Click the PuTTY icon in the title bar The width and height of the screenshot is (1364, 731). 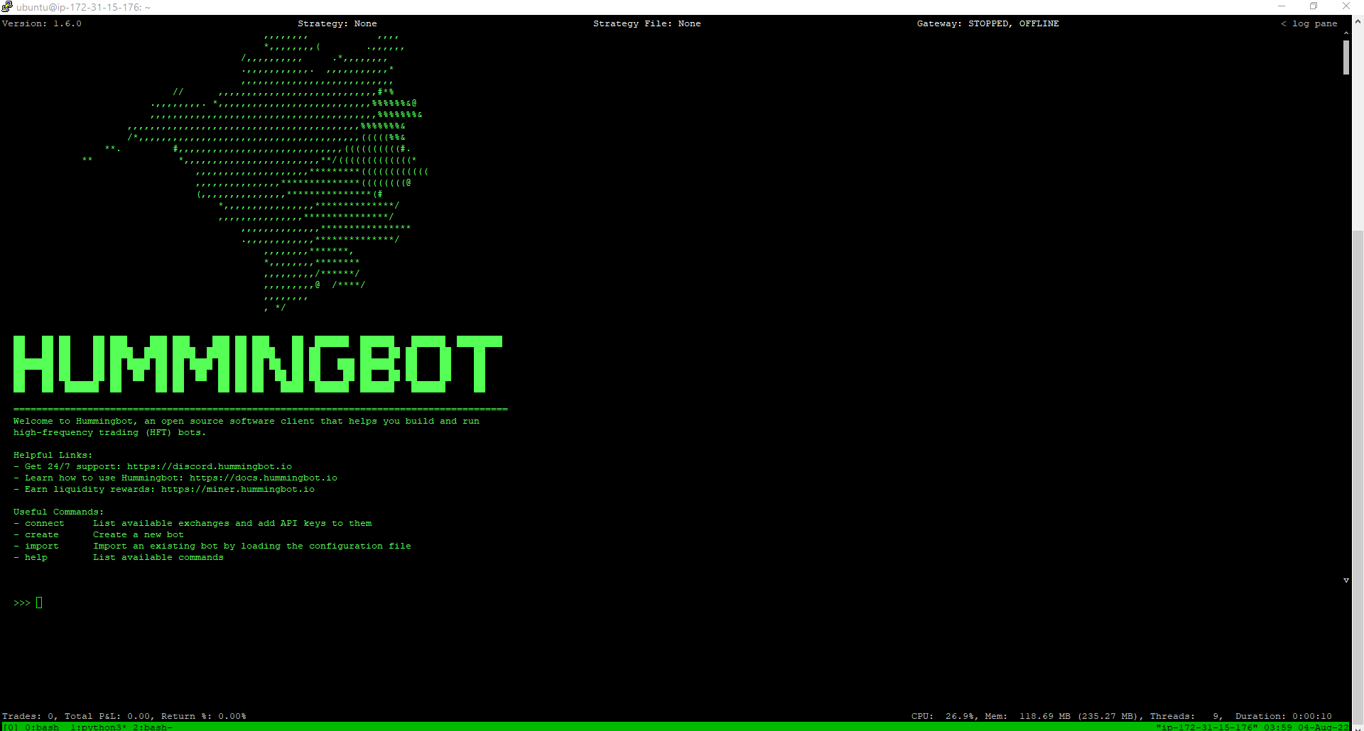[x=7, y=6]
